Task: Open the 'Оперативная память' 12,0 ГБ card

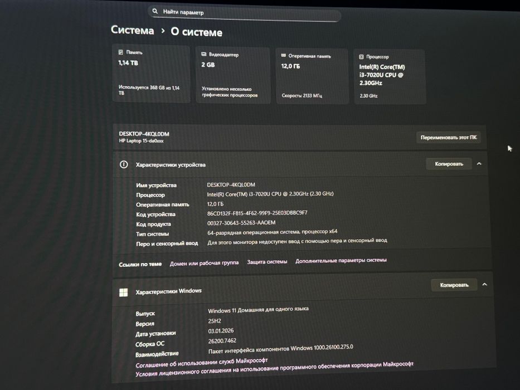Action: click(312, 76)
